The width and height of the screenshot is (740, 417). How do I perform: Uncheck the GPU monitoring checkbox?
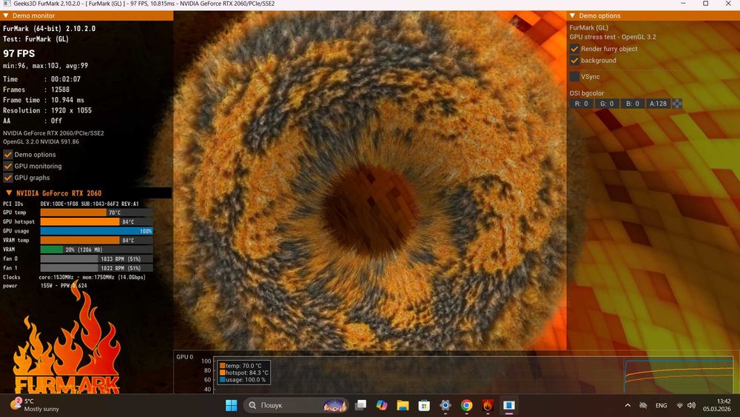(x=7, y=166)
